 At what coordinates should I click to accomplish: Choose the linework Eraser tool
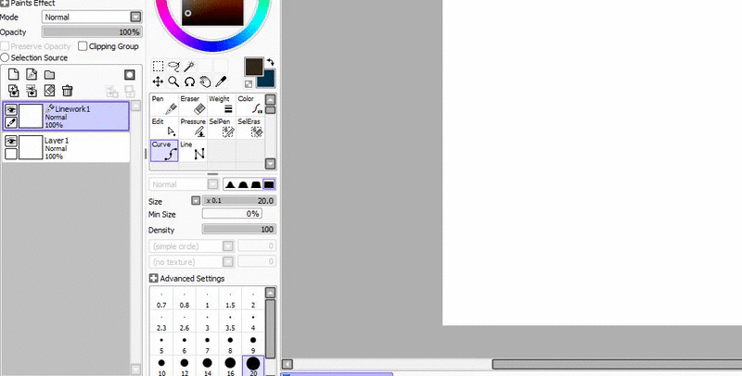coord(193,105)
